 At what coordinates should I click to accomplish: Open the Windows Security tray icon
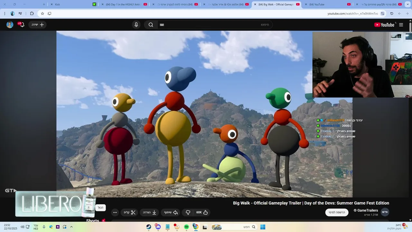pyautogui.click(x=51, y=227)
